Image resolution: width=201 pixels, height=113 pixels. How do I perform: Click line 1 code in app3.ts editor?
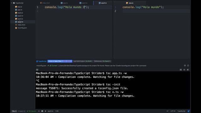coord(67,7)
